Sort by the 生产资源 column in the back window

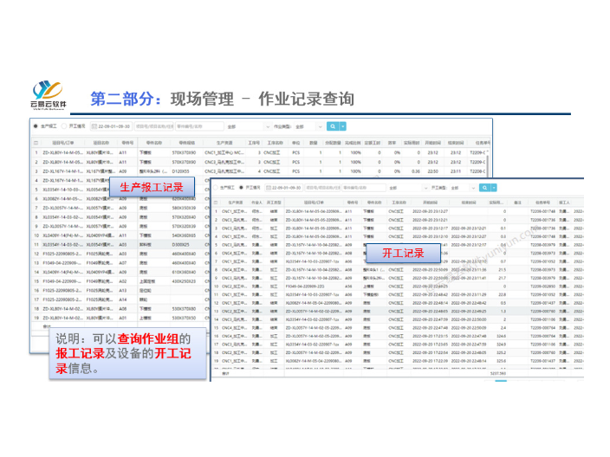(224, 143)
